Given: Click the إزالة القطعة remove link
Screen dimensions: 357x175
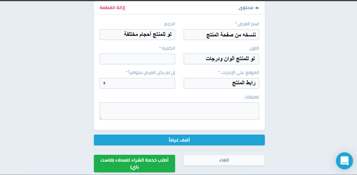Looking at the screenshot, I should tap(112, 8).
